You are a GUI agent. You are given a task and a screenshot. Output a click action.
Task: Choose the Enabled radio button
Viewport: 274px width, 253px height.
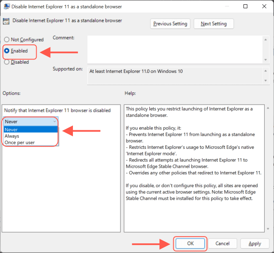[7, 51]
